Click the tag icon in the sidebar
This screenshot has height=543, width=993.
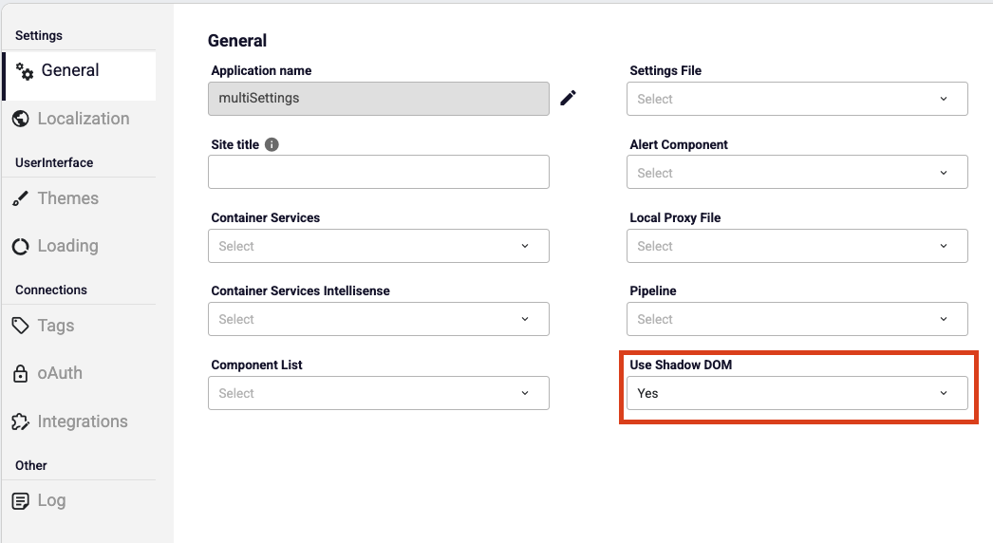pyautogui.click(x=20, y=326)
